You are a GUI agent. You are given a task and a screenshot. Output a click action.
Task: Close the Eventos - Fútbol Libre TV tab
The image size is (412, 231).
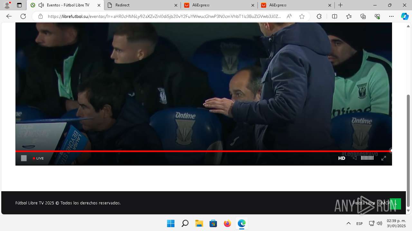coord(99,5)
